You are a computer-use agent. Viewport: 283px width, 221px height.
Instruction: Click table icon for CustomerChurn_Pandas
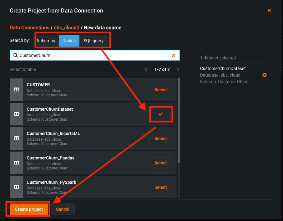tap(17, 163)
